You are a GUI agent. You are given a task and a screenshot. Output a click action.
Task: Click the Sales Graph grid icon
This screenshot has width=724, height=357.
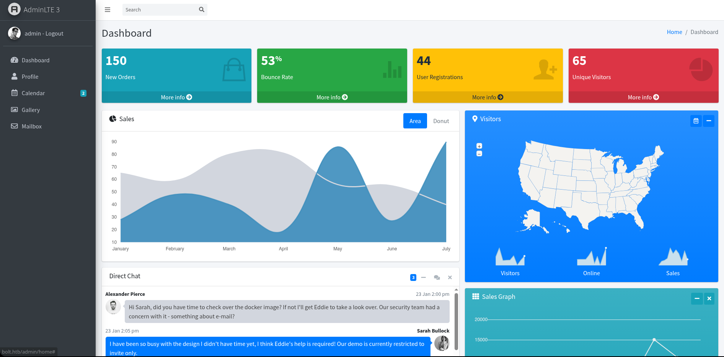pyautogui.click(x=476, y=296)
